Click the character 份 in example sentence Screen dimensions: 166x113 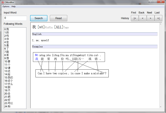(62, 59)
